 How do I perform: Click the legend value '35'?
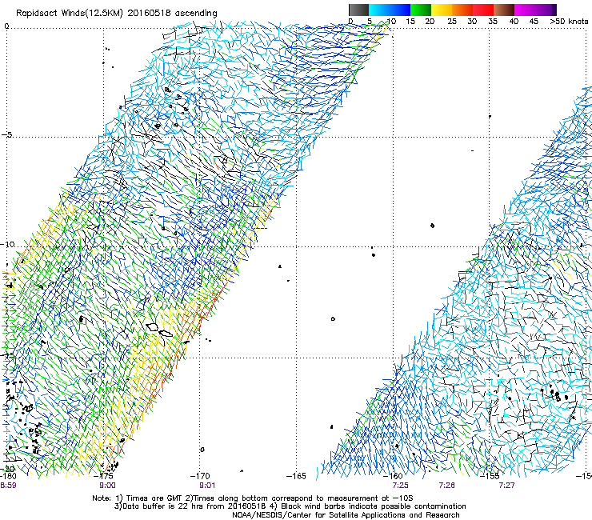click(493, 21)
